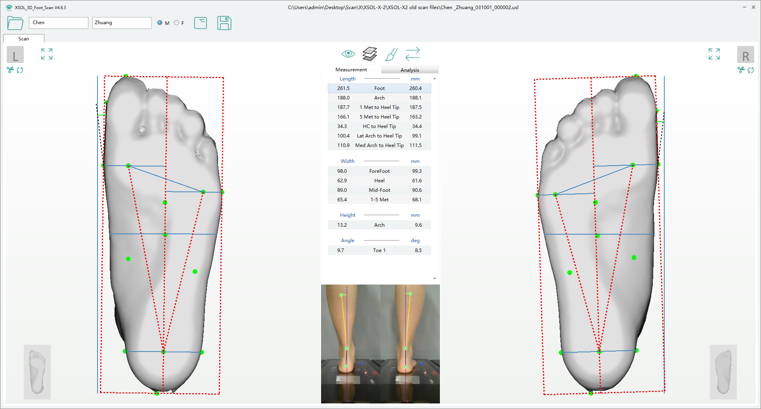Expand the left foot view fullscreen
This screenshot has width=761, height=409.
(x=47, y=54)
